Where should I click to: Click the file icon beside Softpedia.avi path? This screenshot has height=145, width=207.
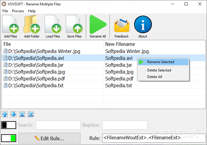click(x=5, y=58)
